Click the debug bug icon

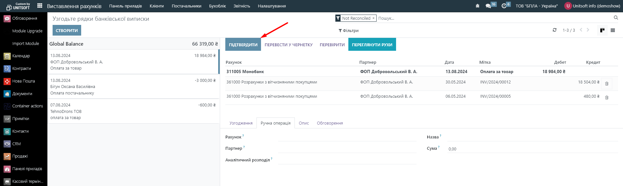[x=477, y=6]
